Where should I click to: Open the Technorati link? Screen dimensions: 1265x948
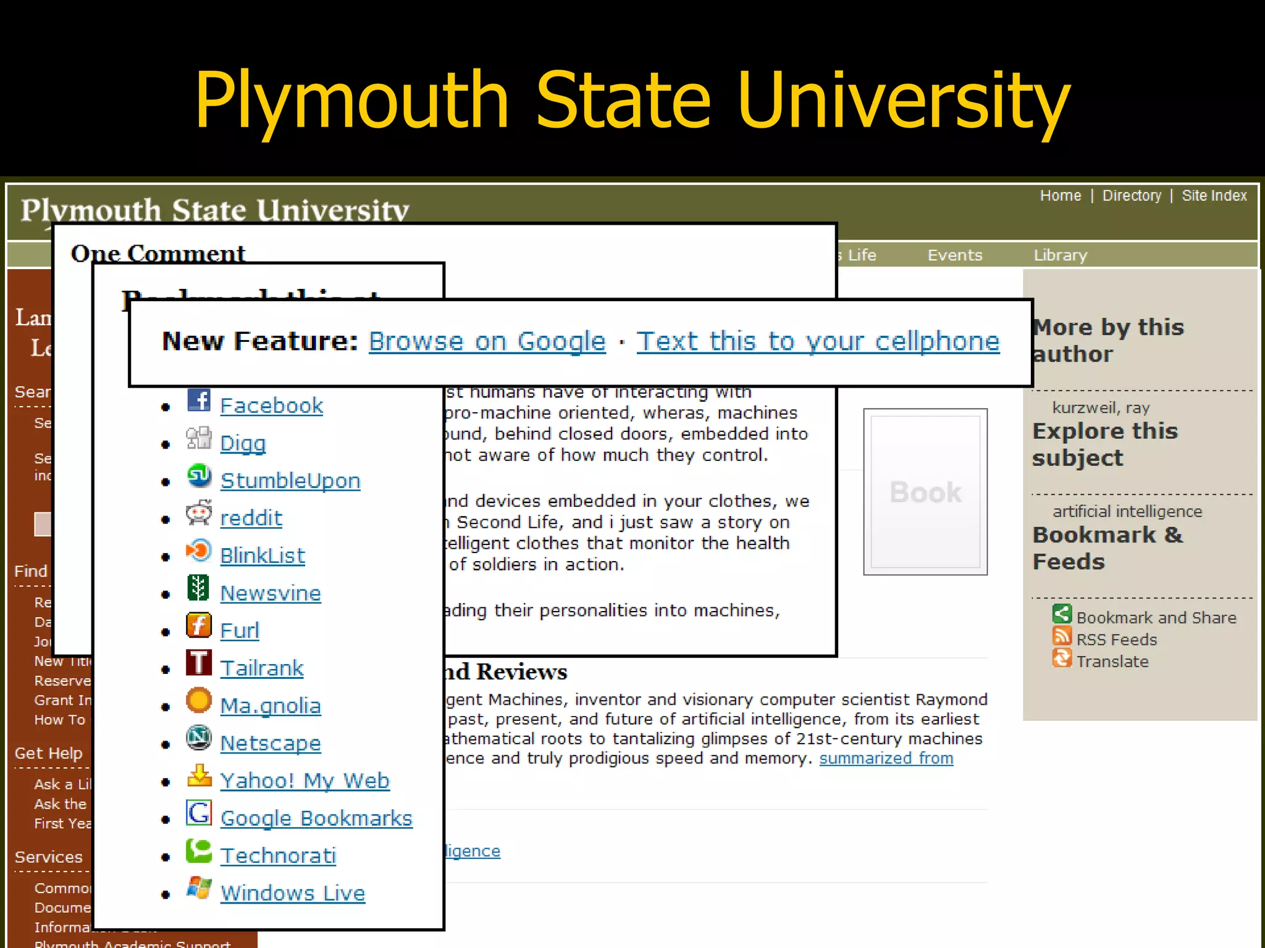279,856
